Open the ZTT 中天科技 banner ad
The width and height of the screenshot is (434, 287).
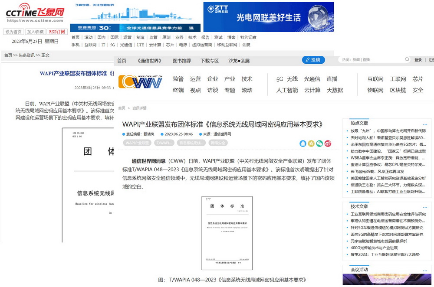269,17
